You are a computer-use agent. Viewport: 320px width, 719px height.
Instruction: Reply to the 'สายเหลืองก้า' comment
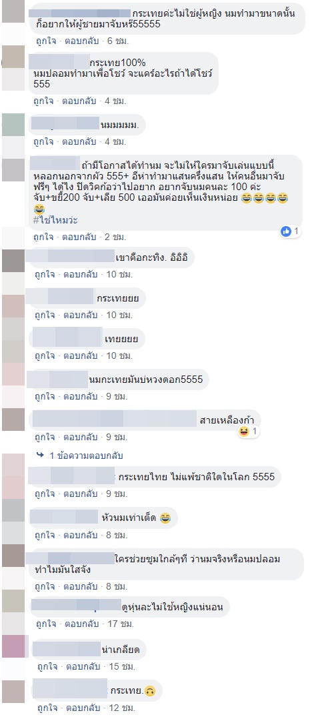[80, 436]
